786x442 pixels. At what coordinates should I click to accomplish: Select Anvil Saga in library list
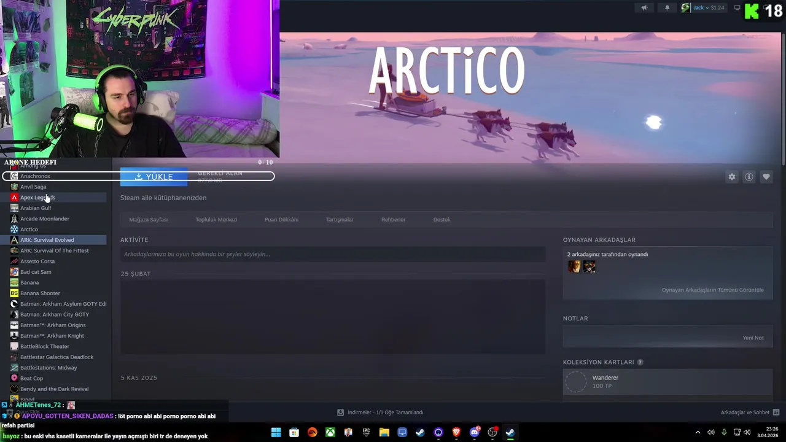click(x=33, y=187)
